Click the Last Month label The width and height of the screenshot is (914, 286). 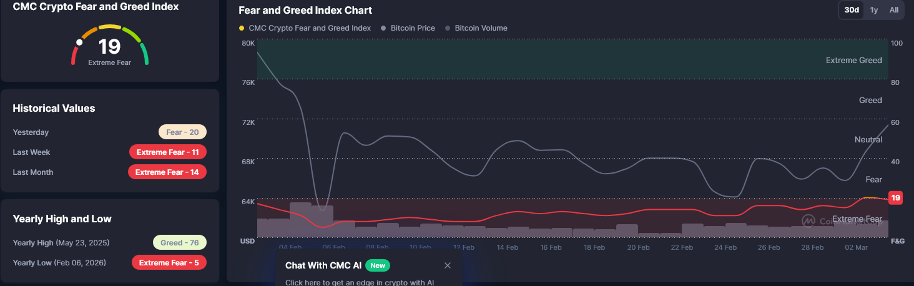coord(33,172)
